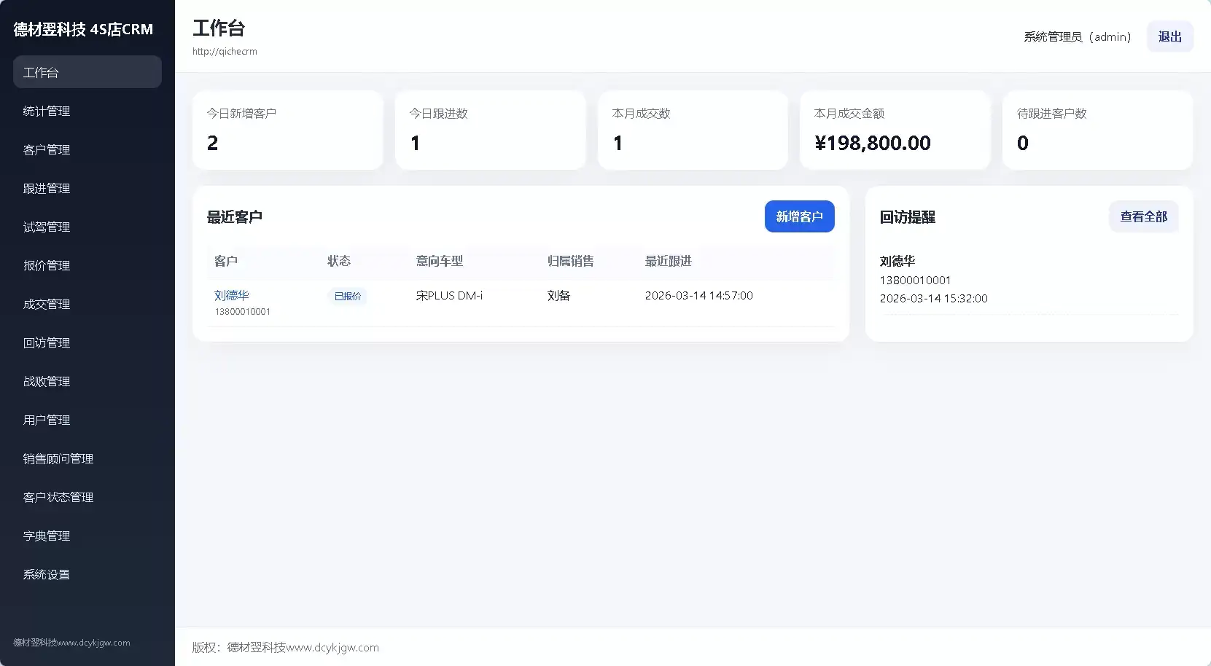1211x666 pixels.
Task: Select 回访管理 in the sidebar
Action: [x=47, y=342]
